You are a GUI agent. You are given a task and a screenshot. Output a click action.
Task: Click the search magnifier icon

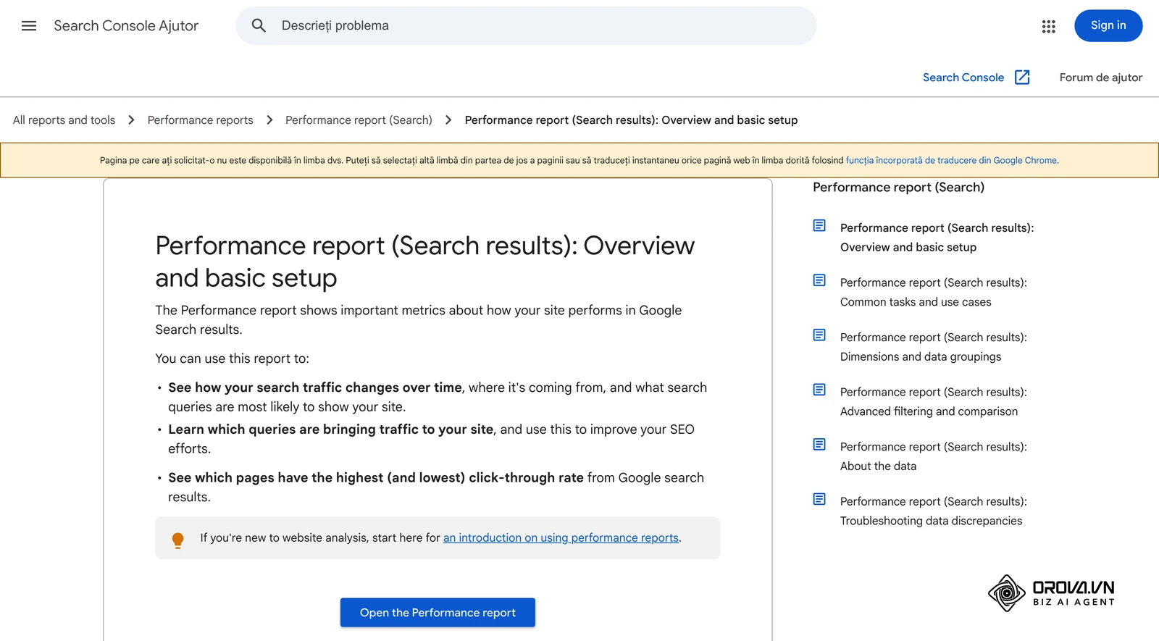pos(259,26)
